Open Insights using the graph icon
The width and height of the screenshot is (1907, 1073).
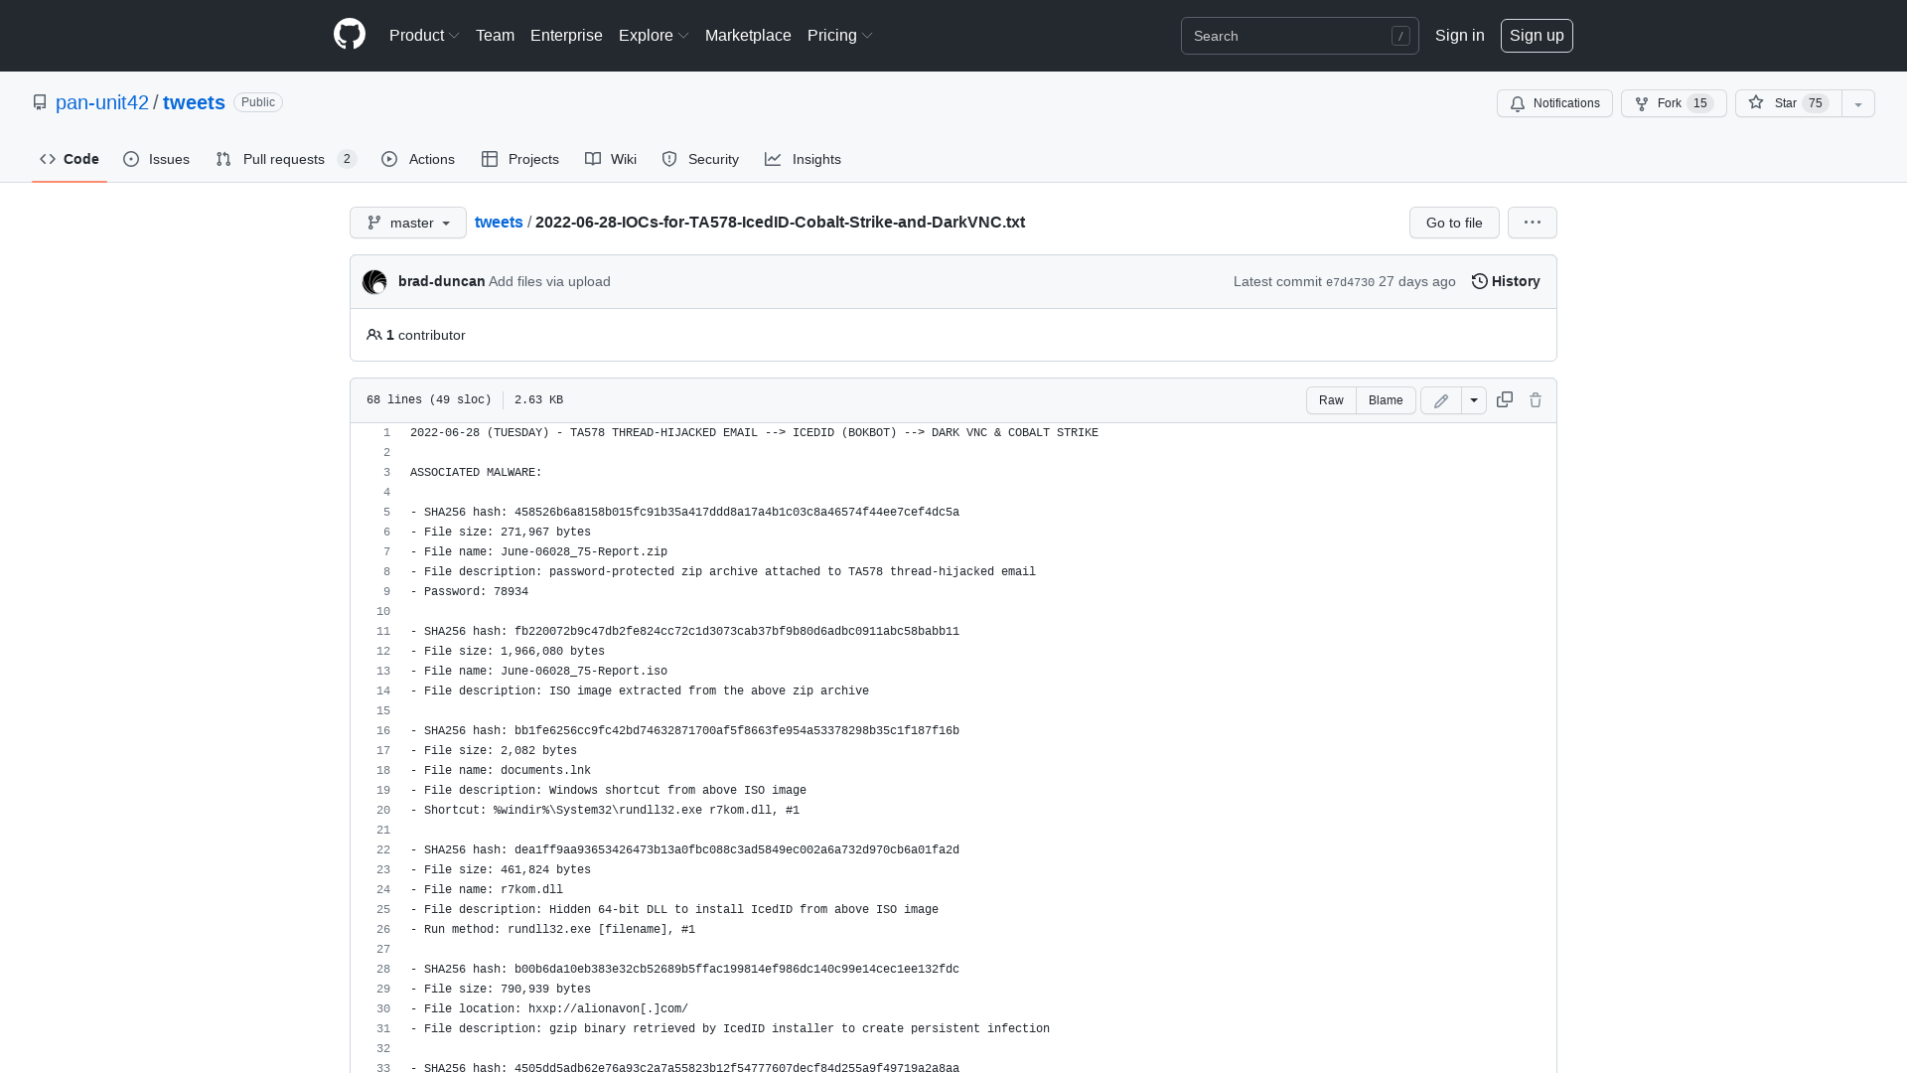pyautogui.click(x=804, y=159)
